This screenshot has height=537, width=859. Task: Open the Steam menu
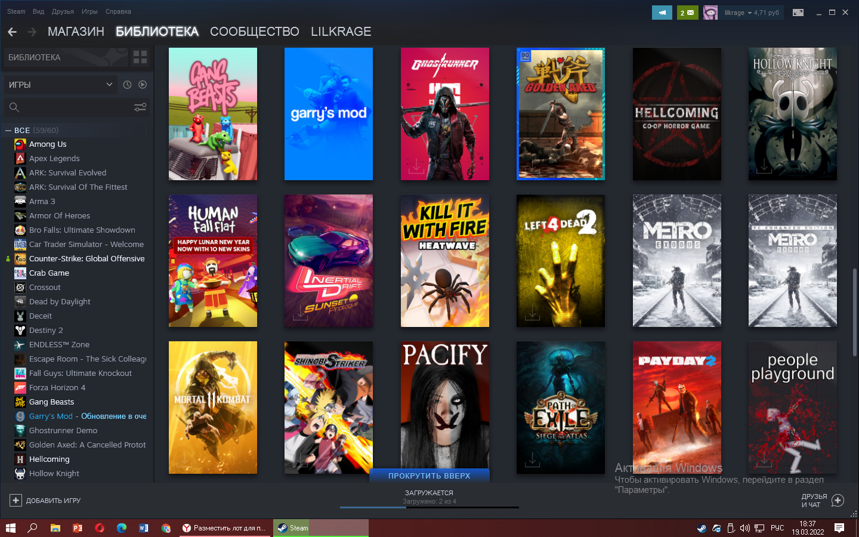coord(16,11)
